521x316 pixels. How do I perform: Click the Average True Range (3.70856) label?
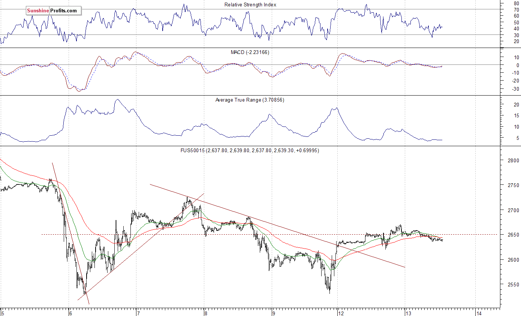tap(250, 100)
